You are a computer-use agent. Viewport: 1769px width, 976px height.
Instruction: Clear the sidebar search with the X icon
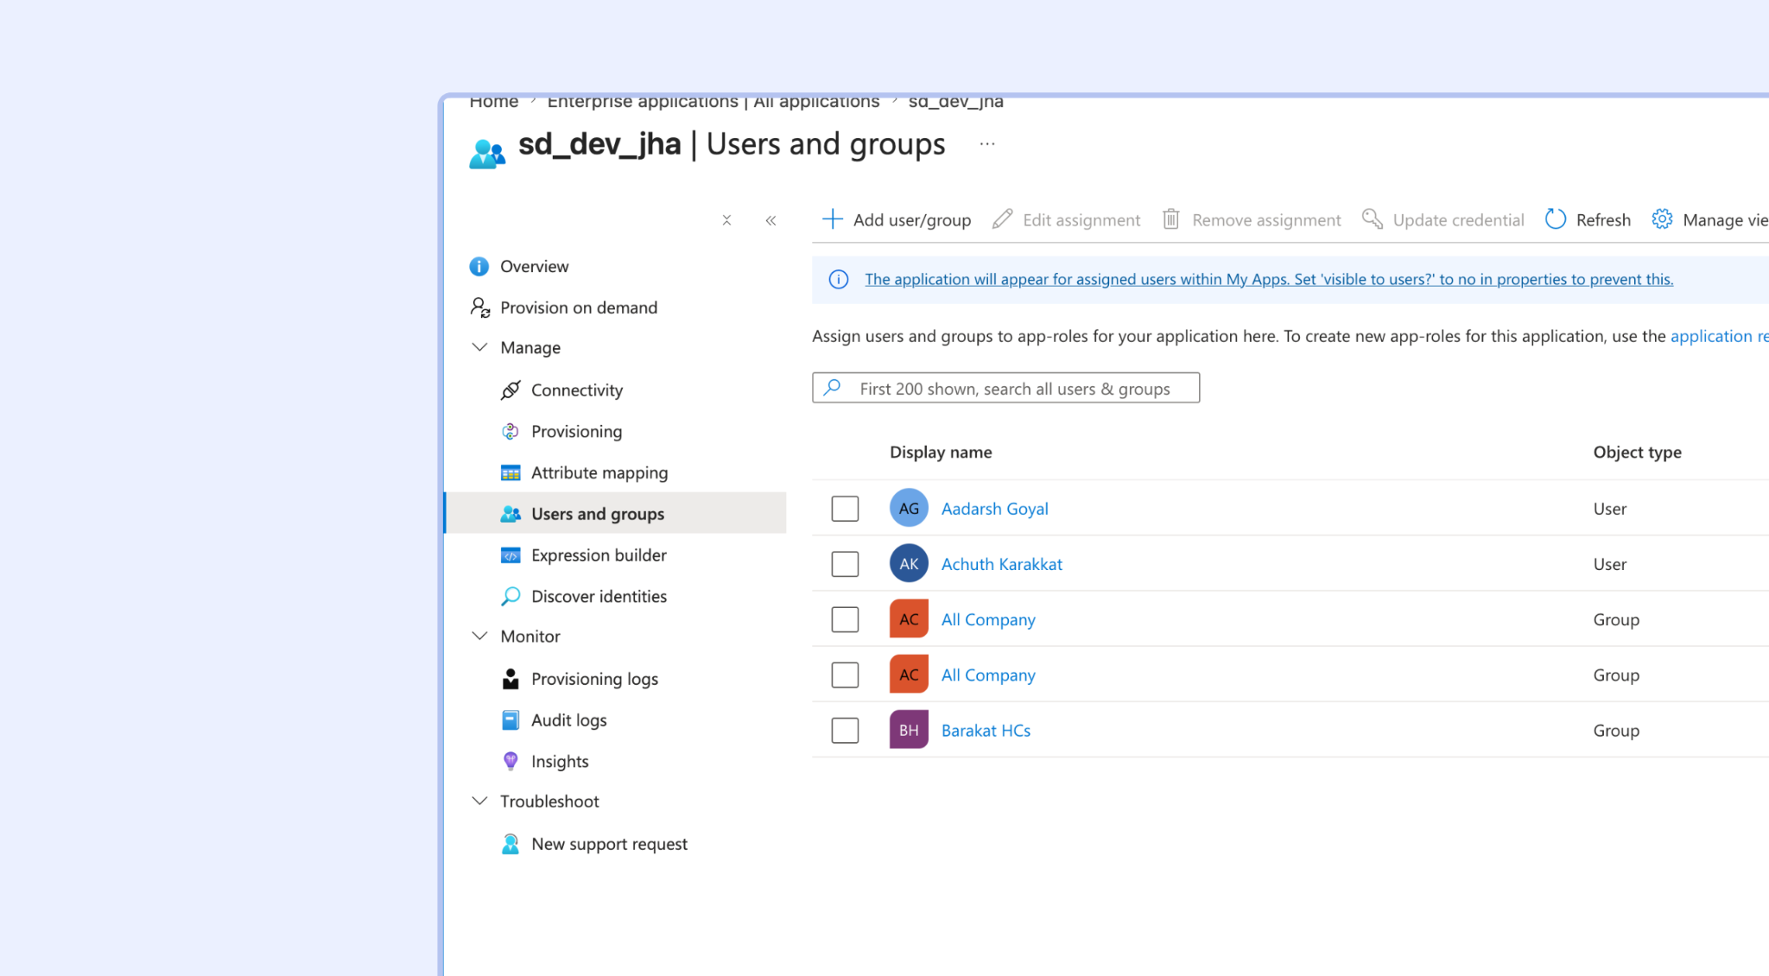[726, 220]
